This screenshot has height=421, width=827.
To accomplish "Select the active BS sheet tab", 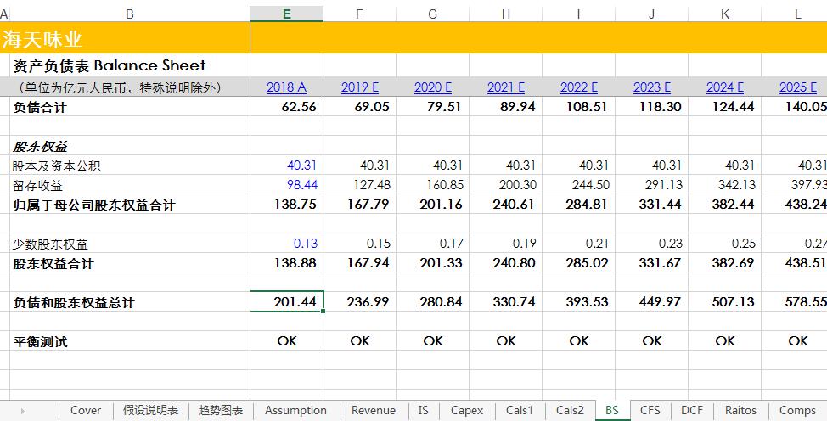I will pyautogui.click(x=612, y=411).
